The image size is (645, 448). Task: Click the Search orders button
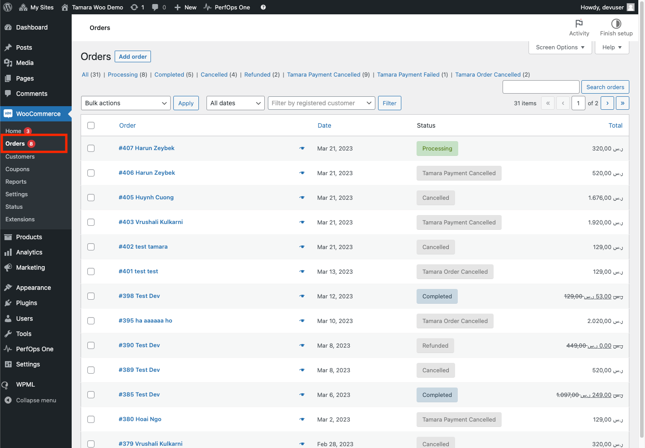(605, 87)
